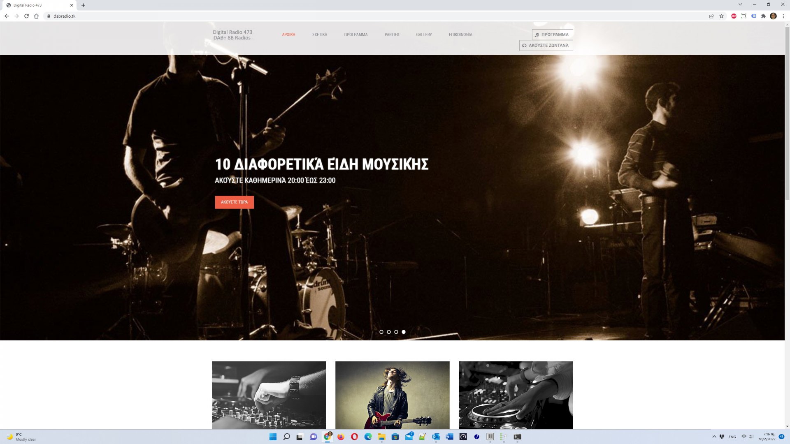Click the screenshot capture extension icon
Viewport: 790px width, 444px height.
(744, 16)
